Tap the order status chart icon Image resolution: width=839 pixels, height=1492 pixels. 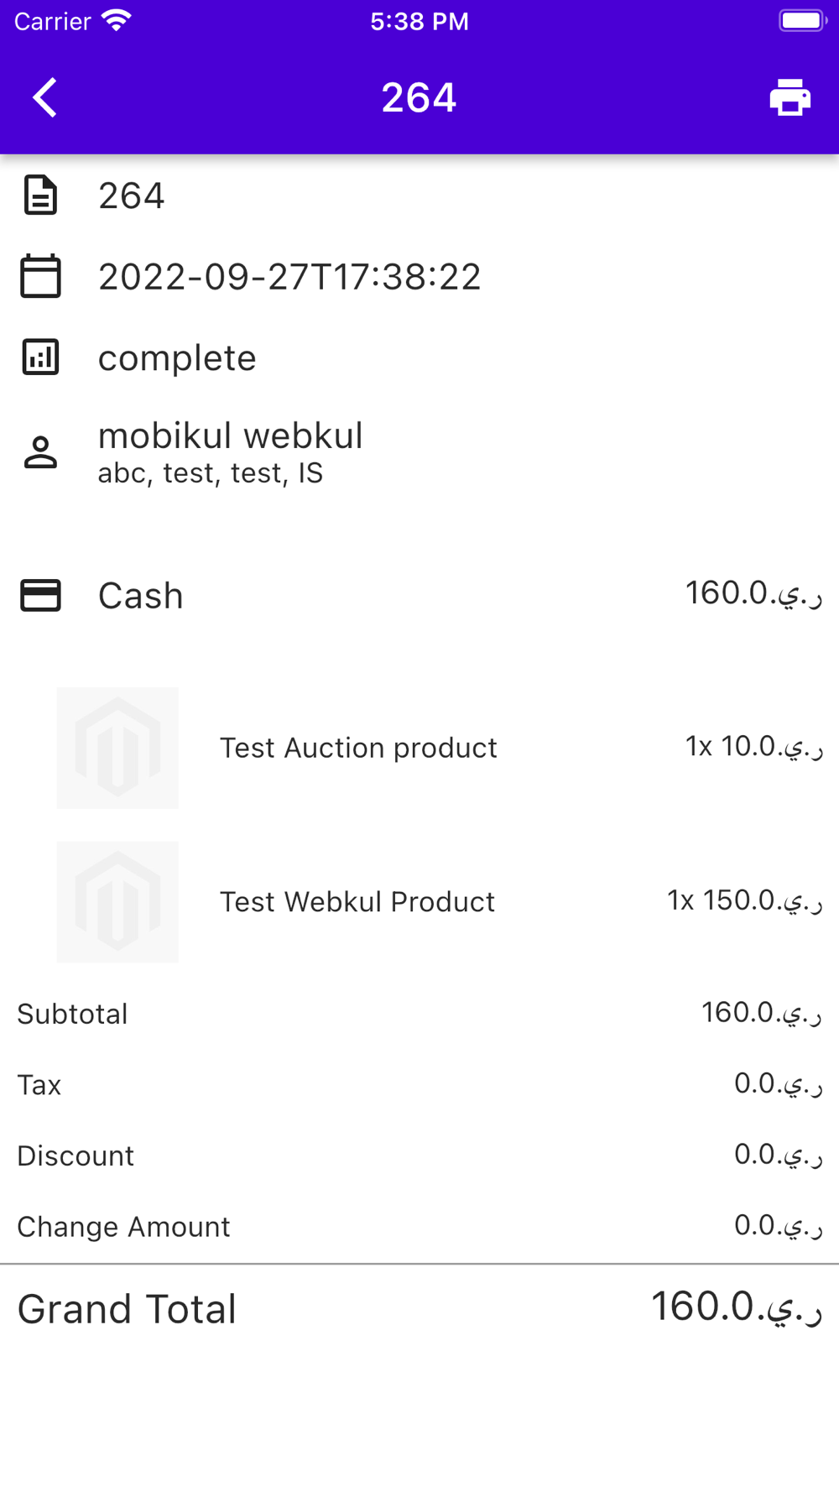click(x=40, y=357)
